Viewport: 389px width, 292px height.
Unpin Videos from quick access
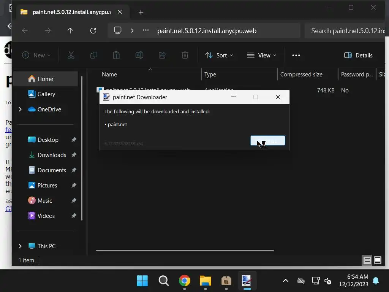click(x=74, y=216)
